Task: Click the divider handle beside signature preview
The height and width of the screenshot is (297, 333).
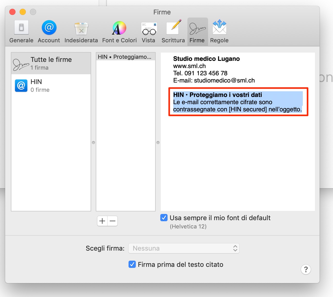Action: [x=158, y=143]
